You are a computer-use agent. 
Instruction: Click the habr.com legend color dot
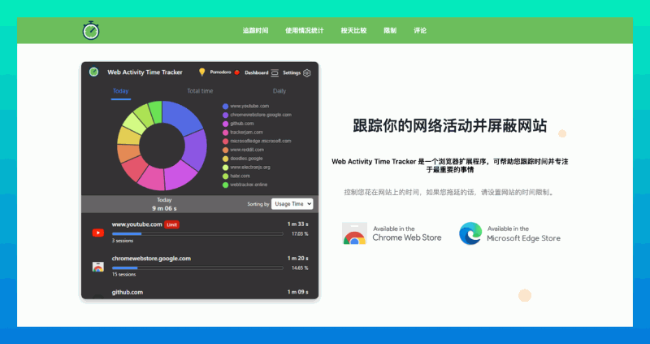pos(226,176)
